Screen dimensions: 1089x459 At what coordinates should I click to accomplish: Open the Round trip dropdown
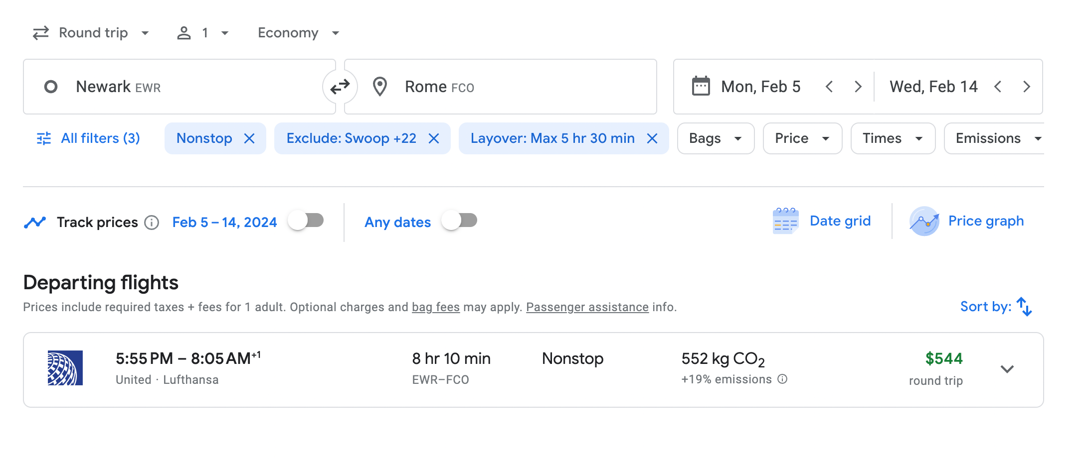(91, 33)
